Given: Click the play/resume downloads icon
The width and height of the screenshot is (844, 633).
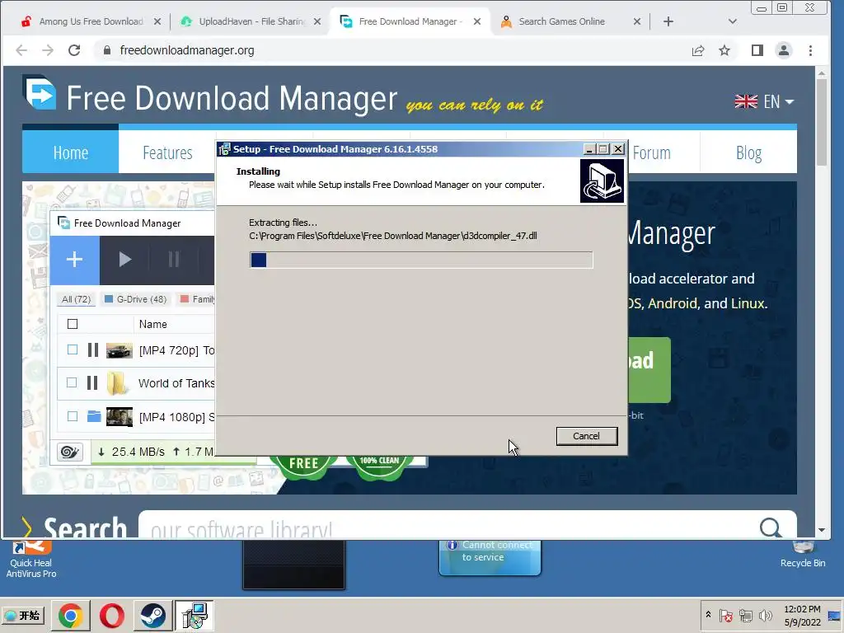Looking at the screenshot, I should pos(125,260).
